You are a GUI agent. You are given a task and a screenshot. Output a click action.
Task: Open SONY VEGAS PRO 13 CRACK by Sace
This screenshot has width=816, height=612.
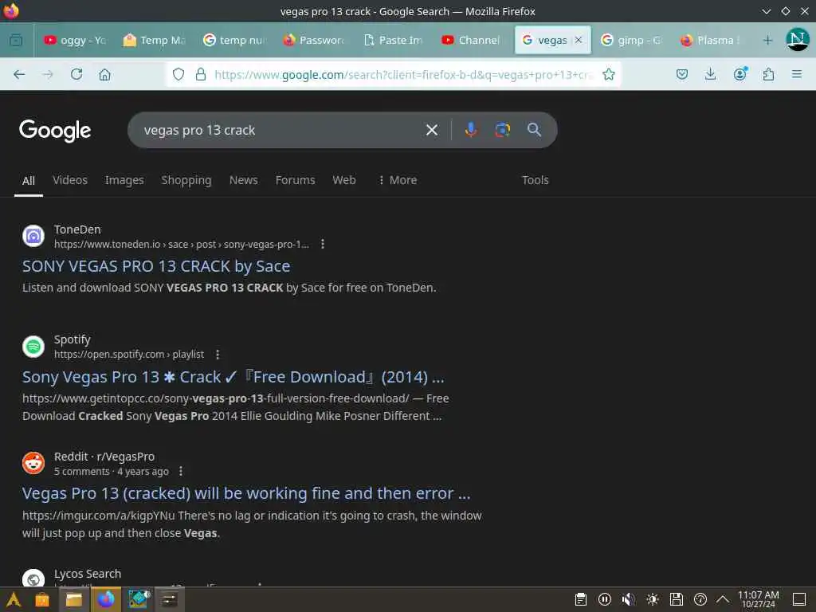click(156, 266)
